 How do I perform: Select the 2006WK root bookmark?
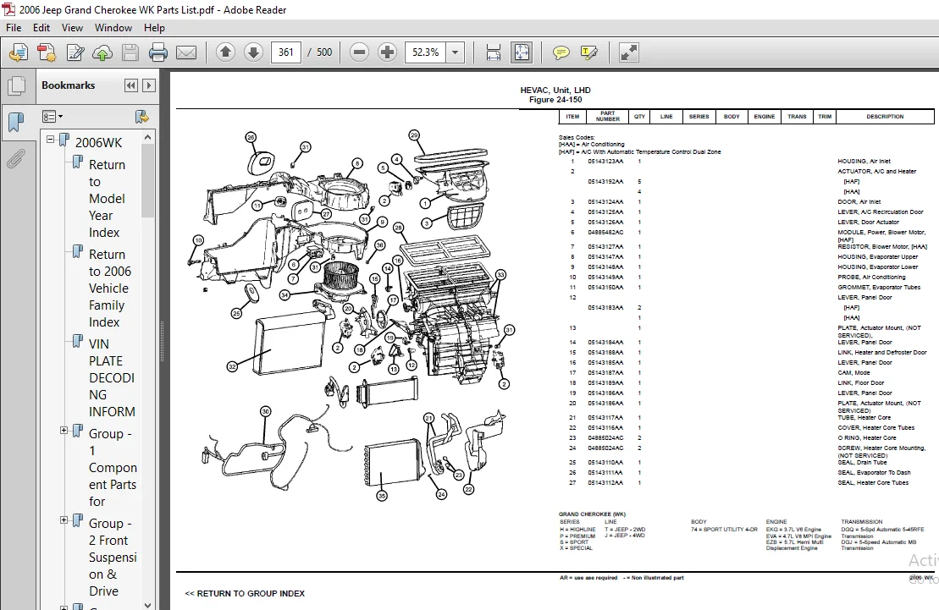point(98,142)
